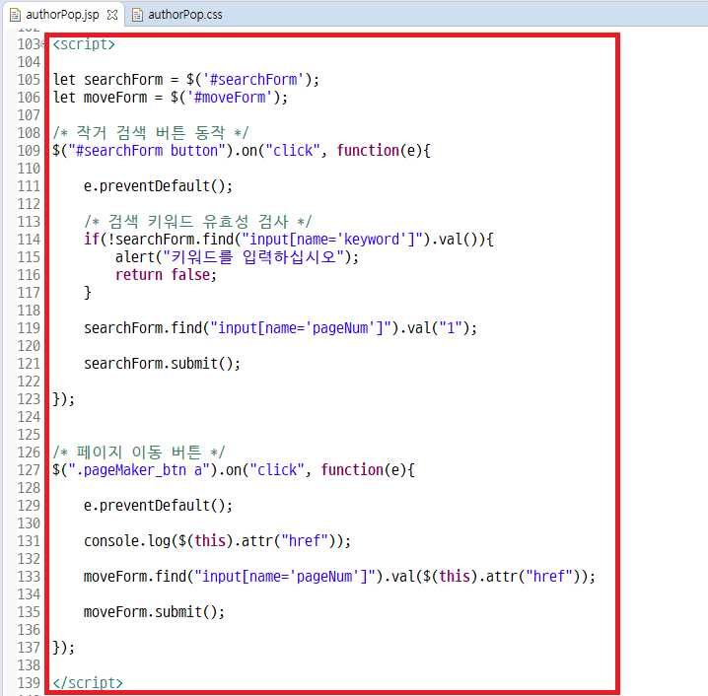Click line number 105 in gutter

click(29, 80)
